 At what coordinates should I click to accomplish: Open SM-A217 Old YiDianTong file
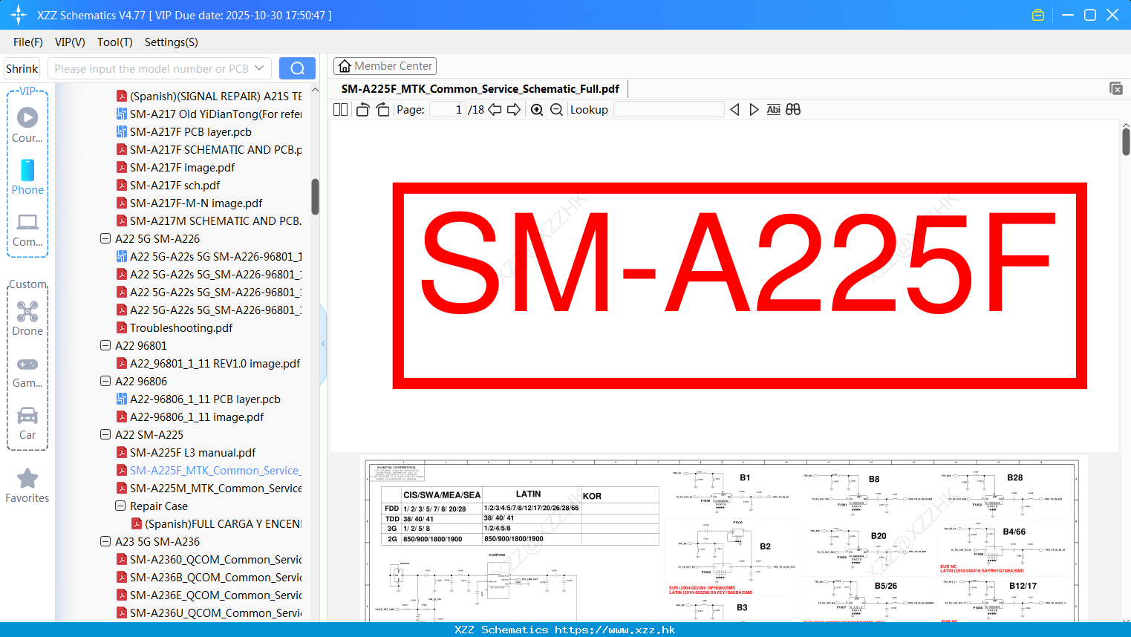pos(209,114)
